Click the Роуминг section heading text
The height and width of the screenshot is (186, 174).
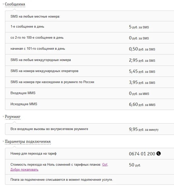[x=13, y=117]
